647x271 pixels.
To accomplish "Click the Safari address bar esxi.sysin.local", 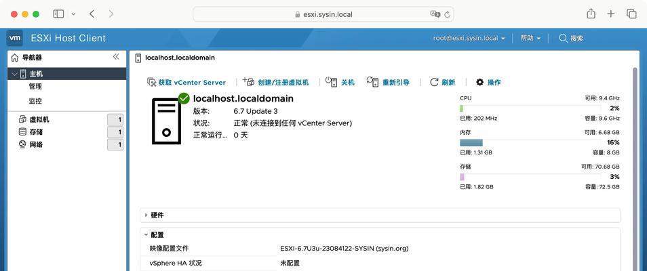I will point(323,14).
